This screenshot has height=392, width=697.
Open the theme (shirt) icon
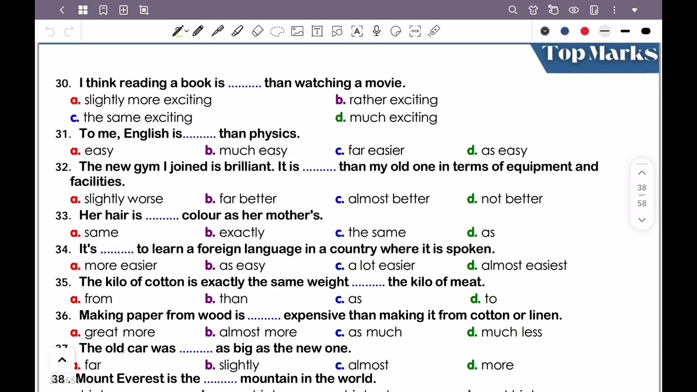click(533, 10)
